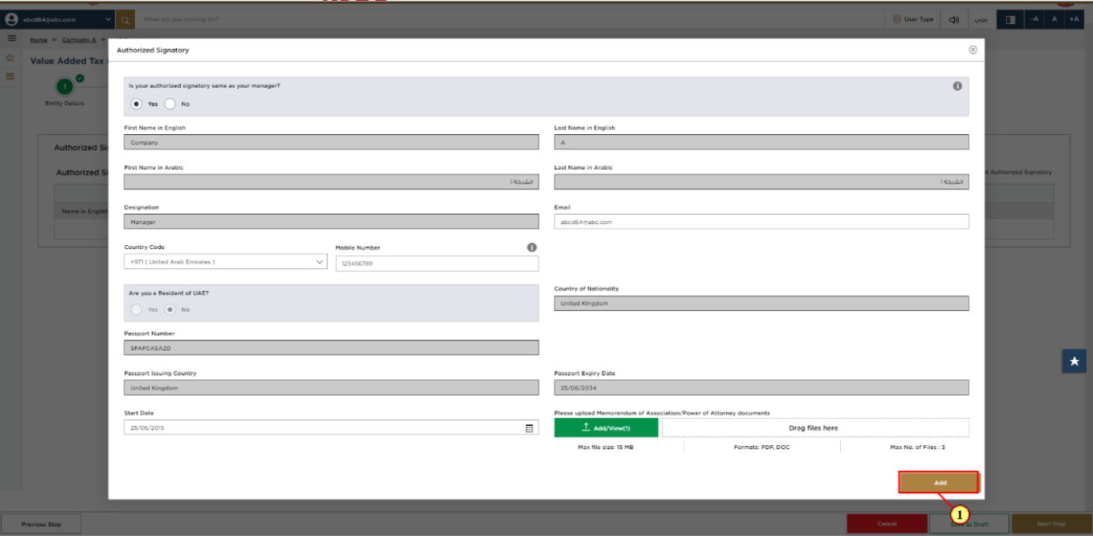This screenshot has height=536, width=1093.
Task: Click the Passport Issuing Country field
Action: [331, 388]
